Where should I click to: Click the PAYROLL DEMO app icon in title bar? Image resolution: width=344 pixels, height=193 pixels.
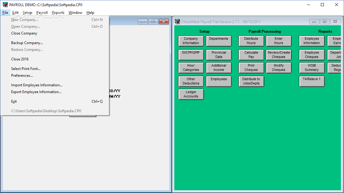click(x=5, y=5)
